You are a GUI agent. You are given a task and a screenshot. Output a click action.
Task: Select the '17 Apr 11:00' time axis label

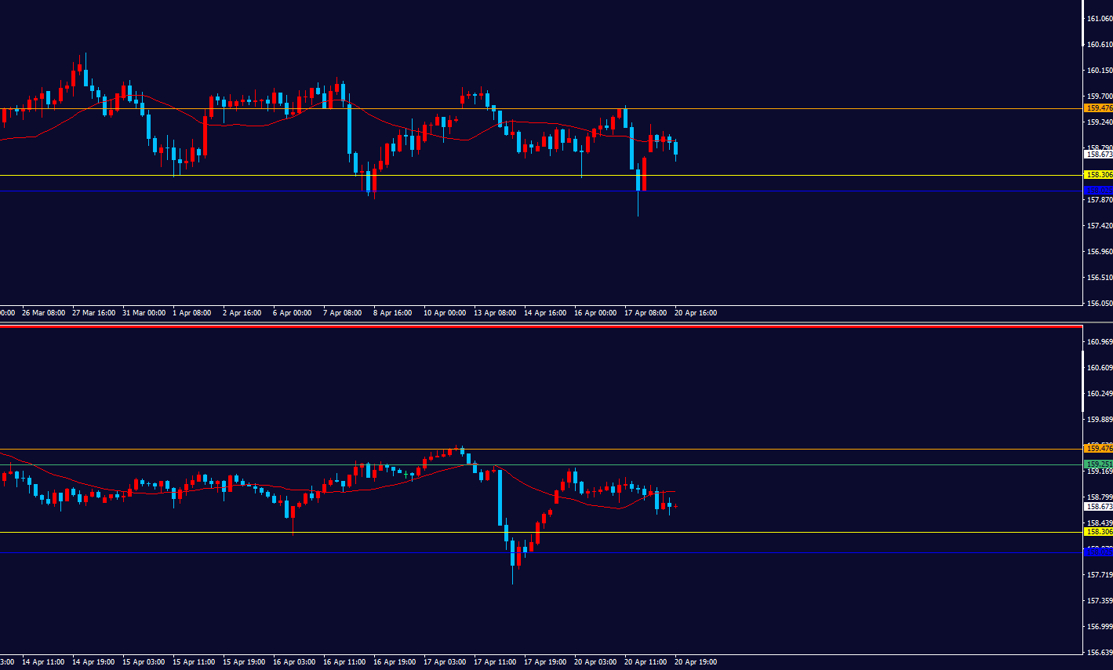point(495,662)
